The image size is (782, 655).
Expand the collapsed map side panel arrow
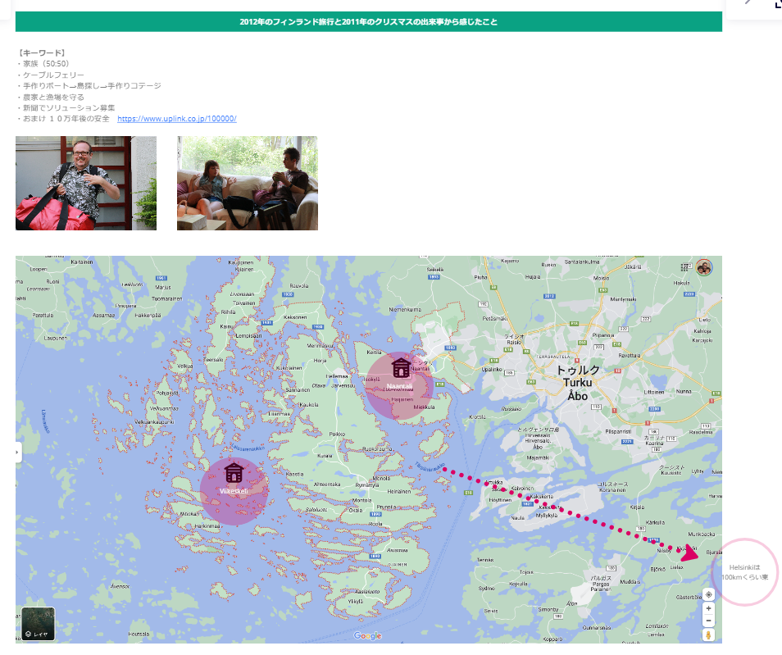(18, 452)
